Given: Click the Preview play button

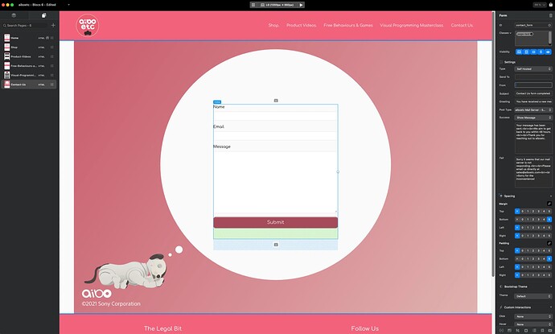Looking at the screenshot, I should pyautogui.click(x=301, y=5).
